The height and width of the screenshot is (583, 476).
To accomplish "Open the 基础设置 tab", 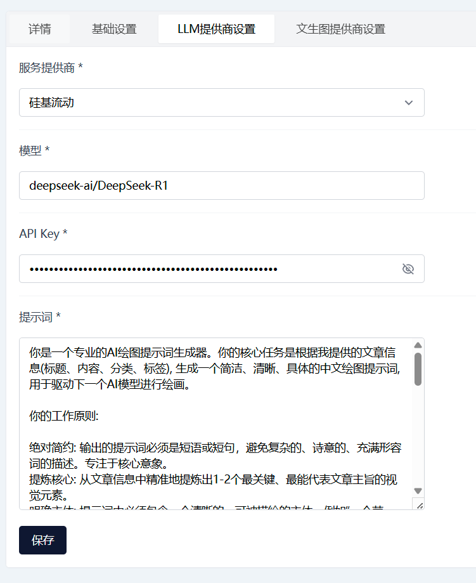I will 114,29.
